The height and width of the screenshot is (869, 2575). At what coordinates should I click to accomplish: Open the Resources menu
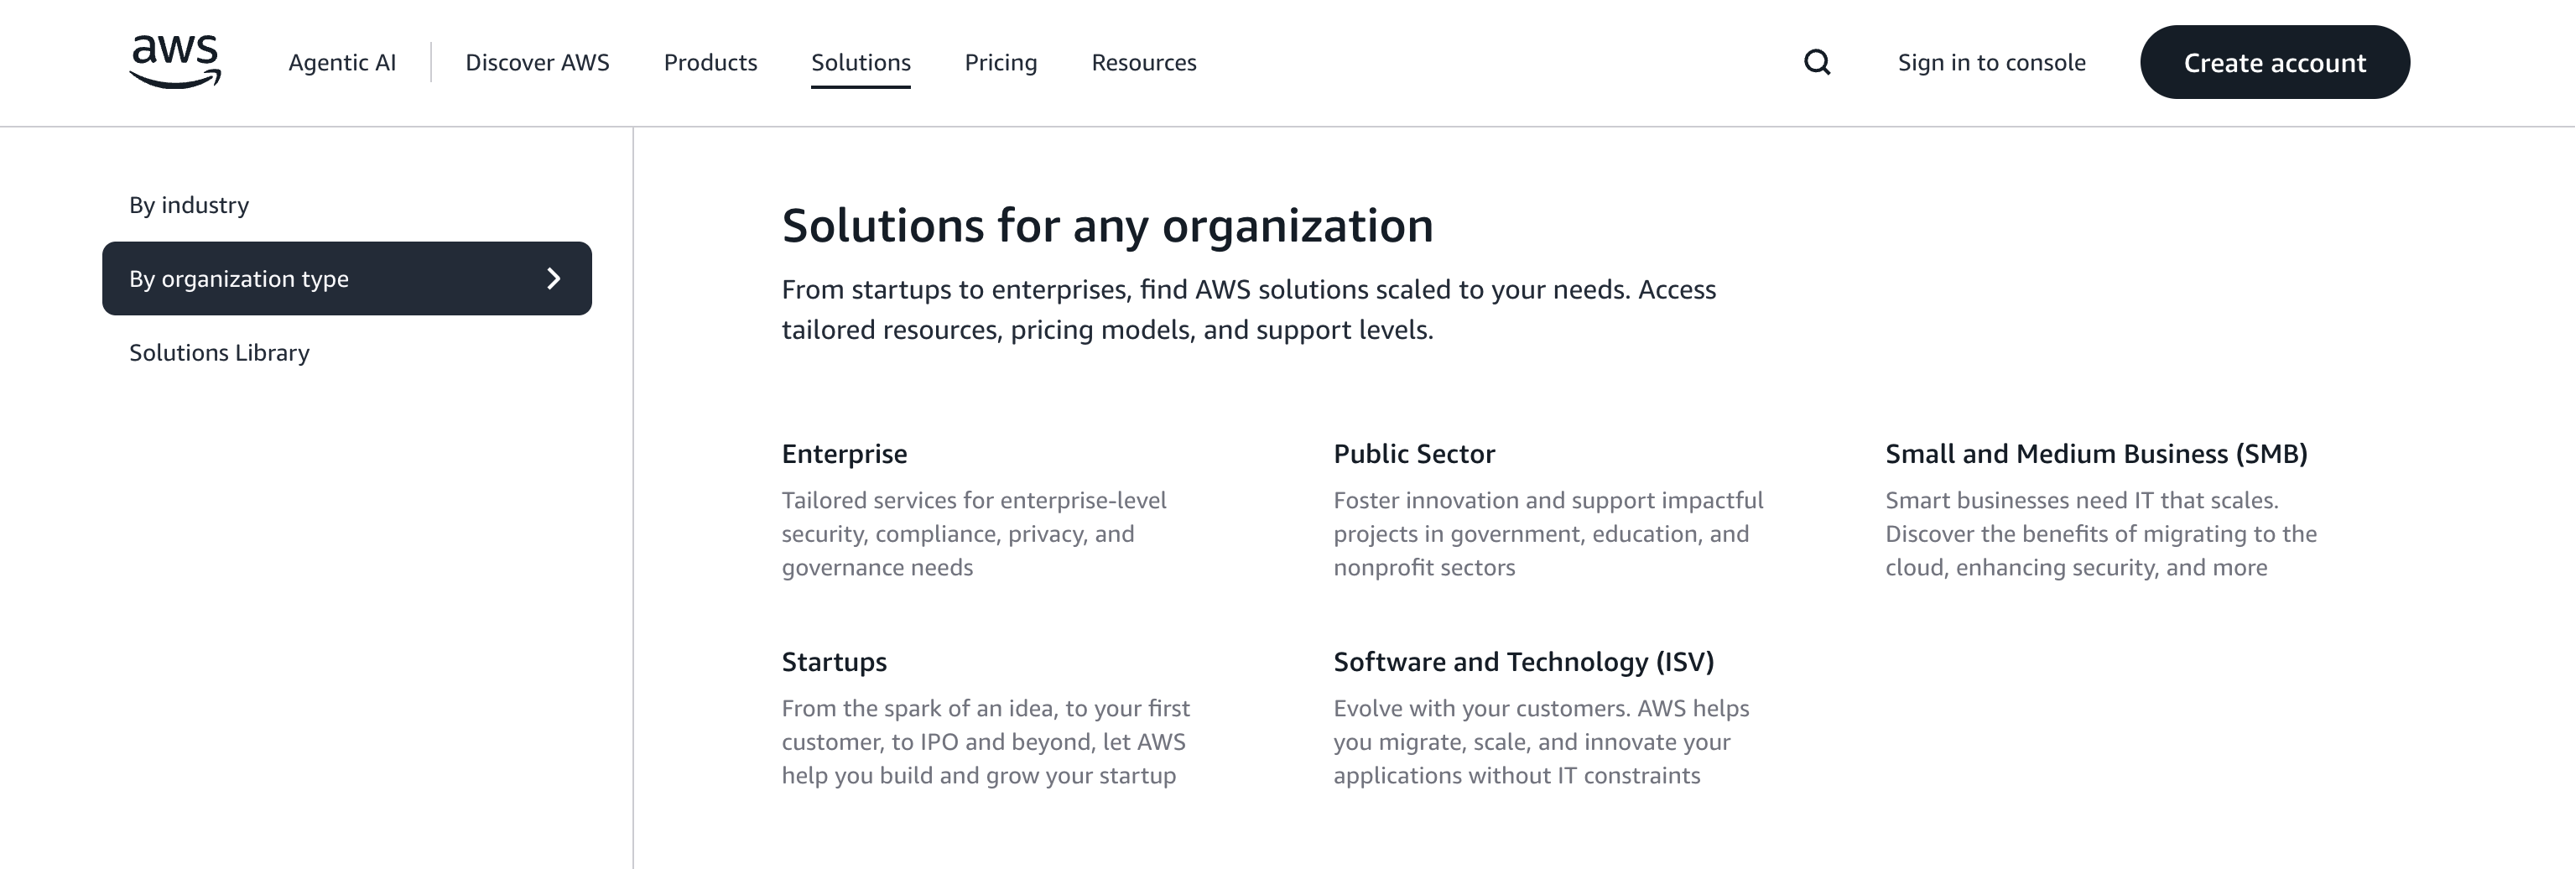1143,62
